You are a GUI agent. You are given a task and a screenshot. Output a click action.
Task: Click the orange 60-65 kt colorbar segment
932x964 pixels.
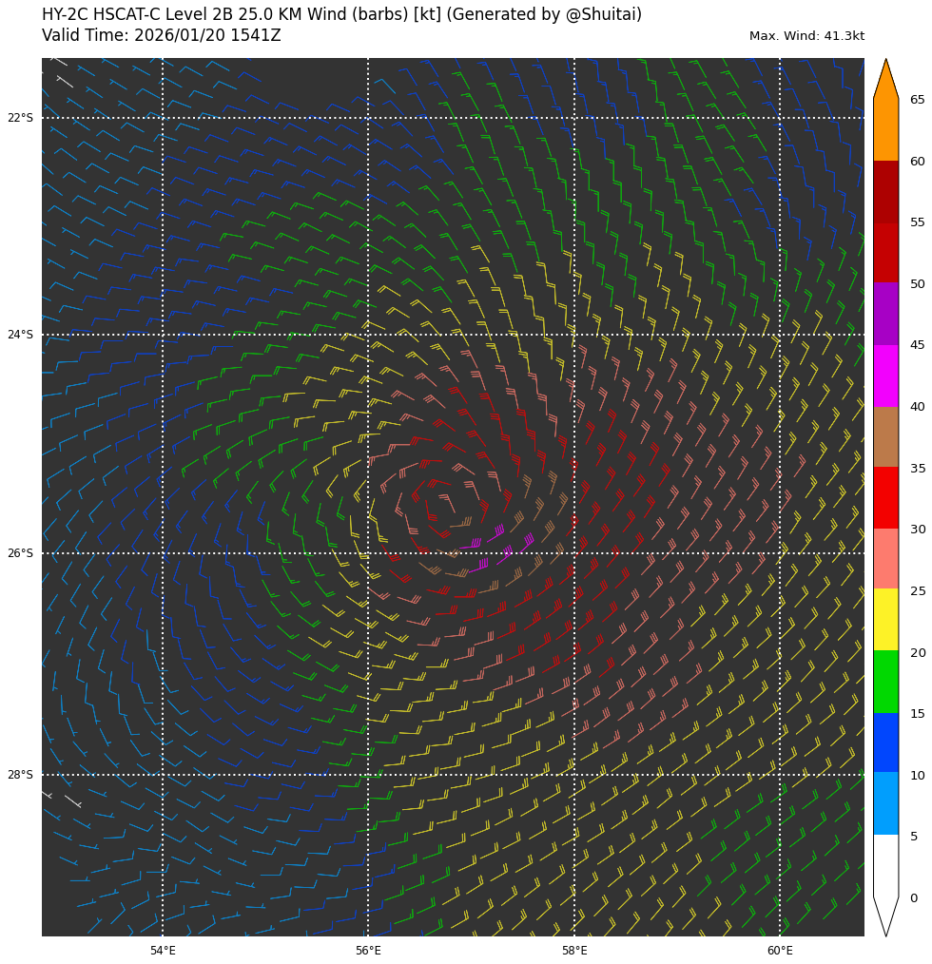tap(885, 129)
